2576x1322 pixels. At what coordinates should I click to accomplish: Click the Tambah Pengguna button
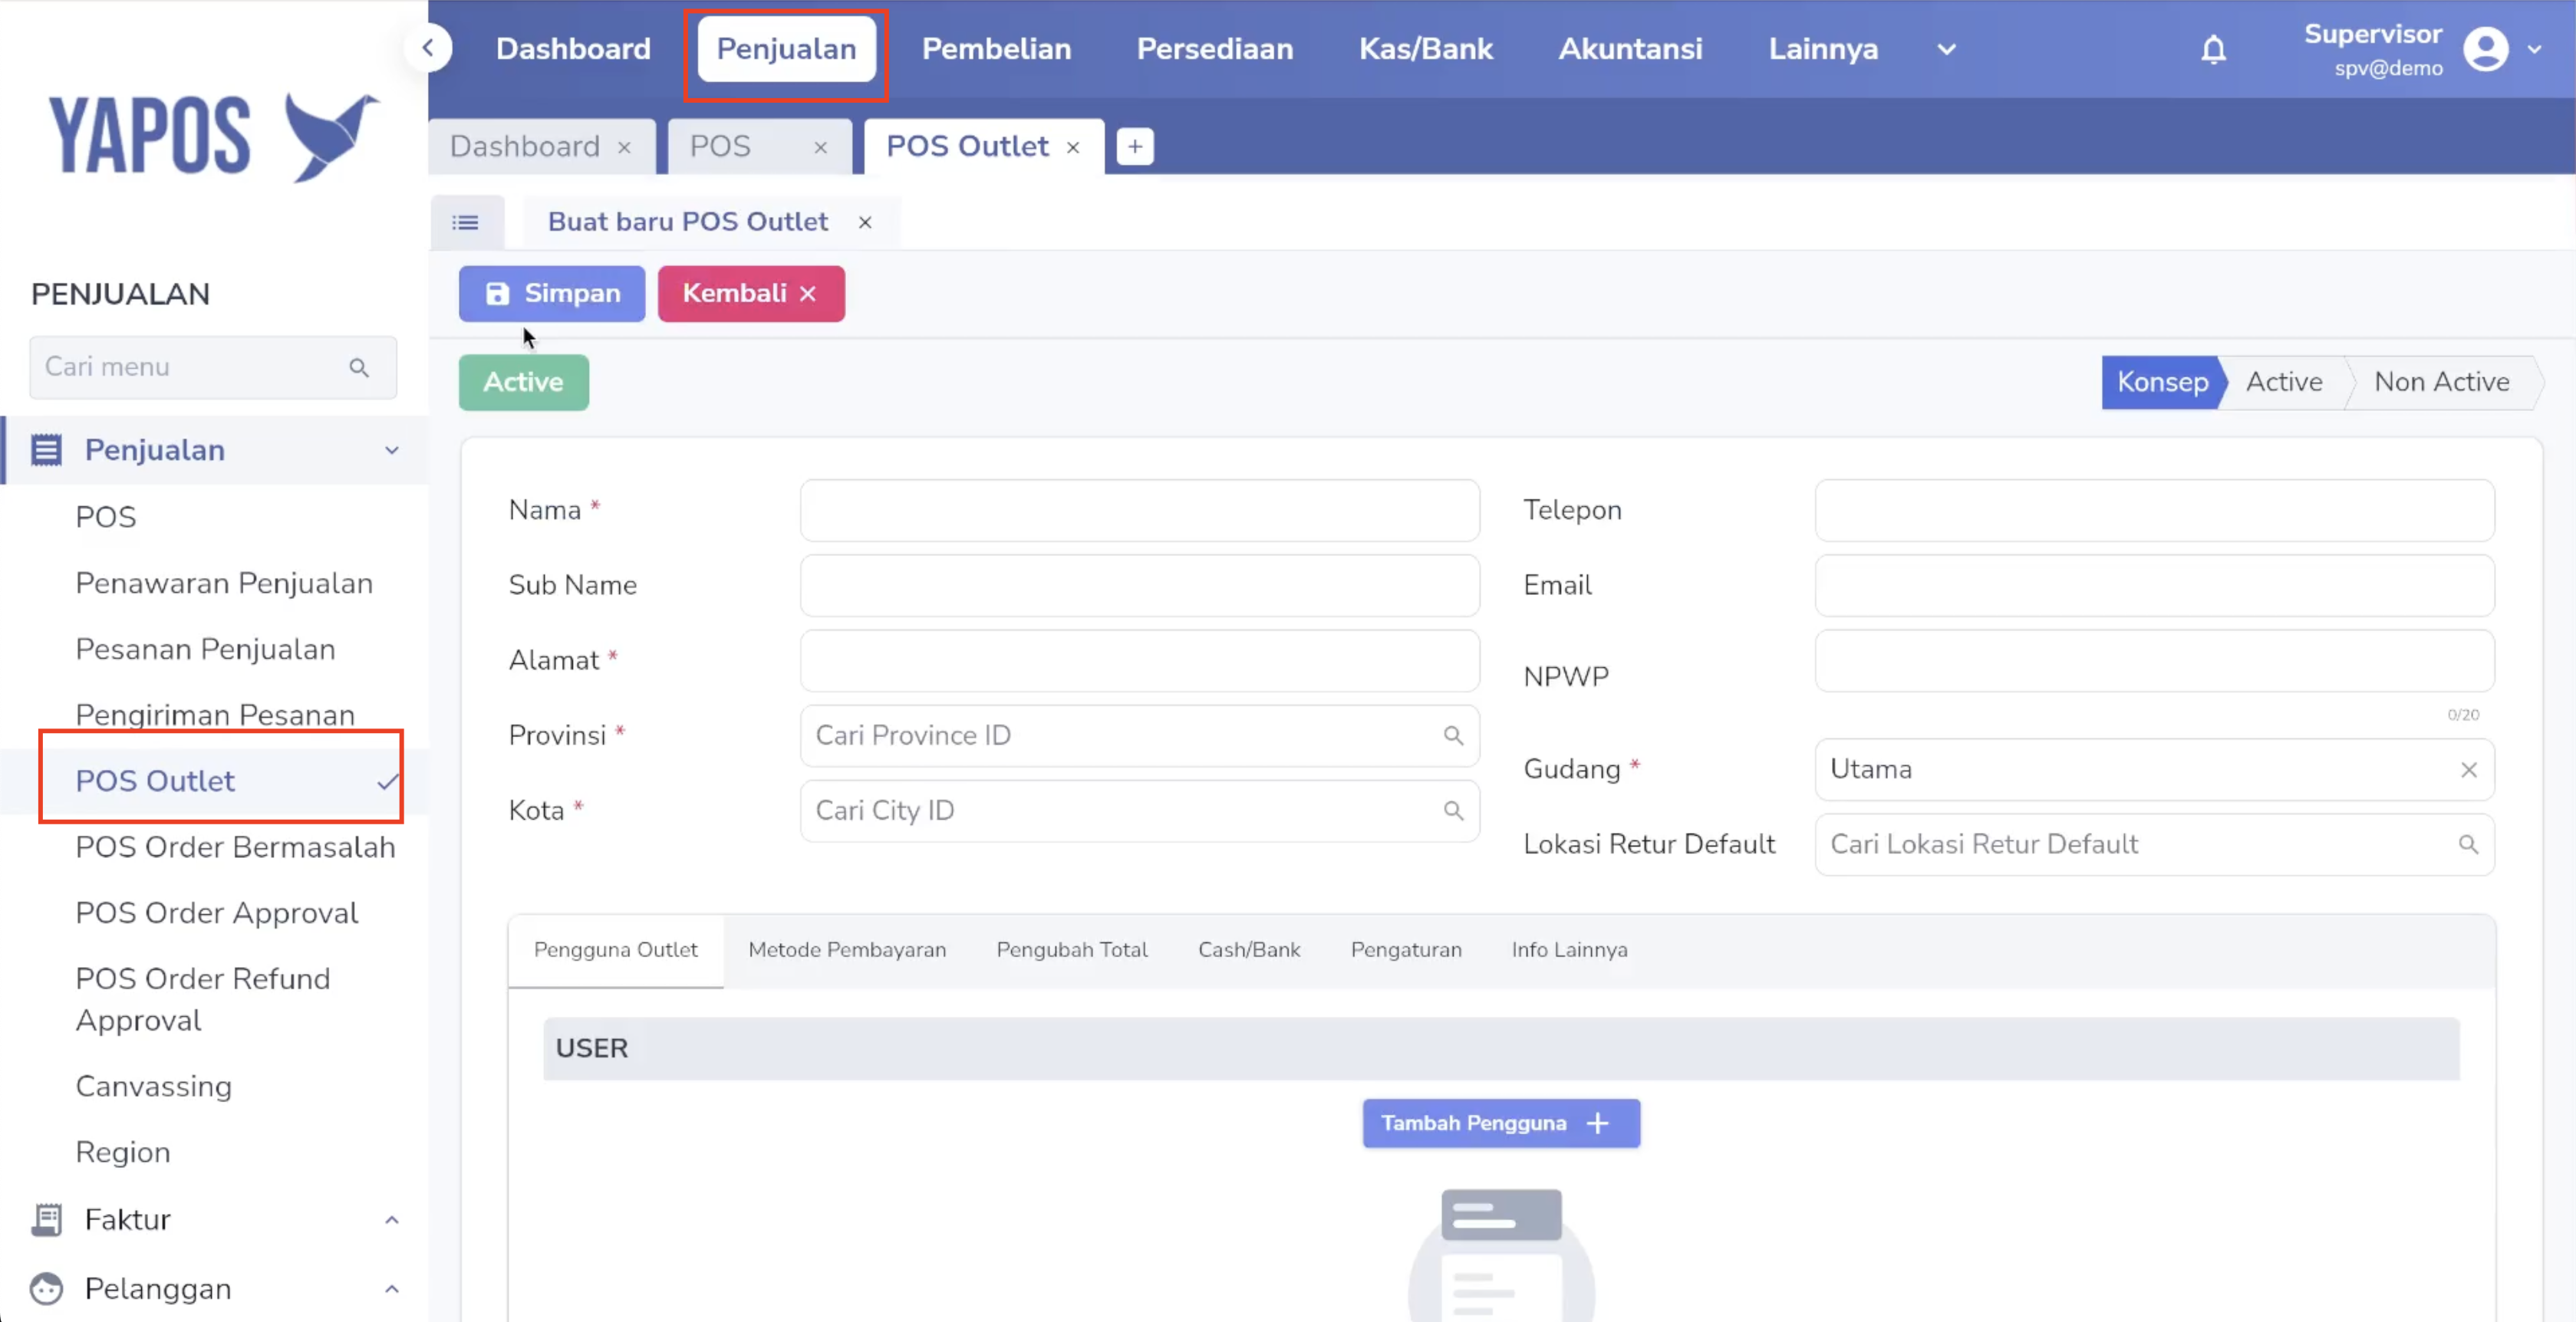click(1500, 1123)
